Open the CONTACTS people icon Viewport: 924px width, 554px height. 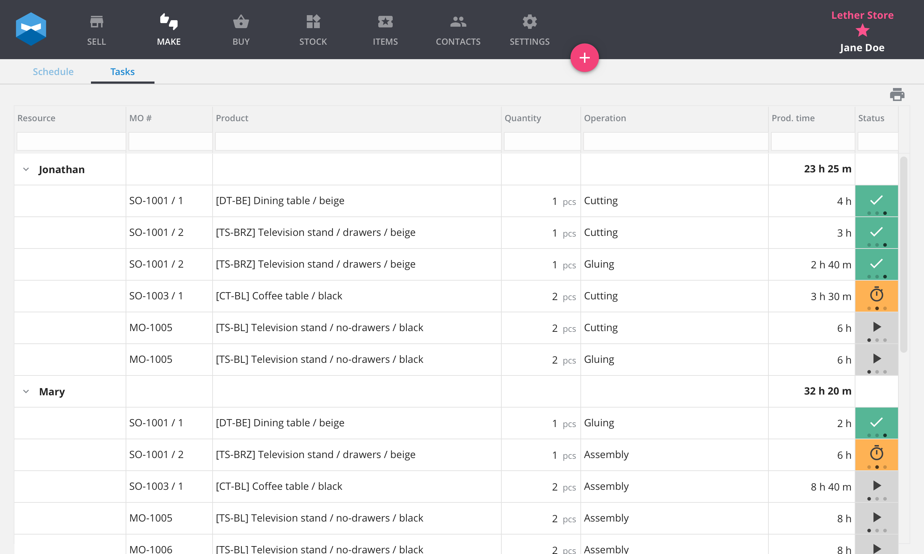(458, 22)
